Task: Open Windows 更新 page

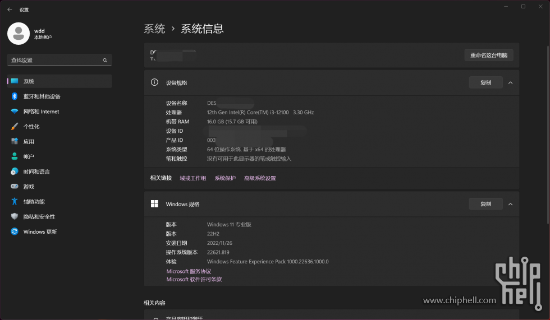Action: click(59, 232)
